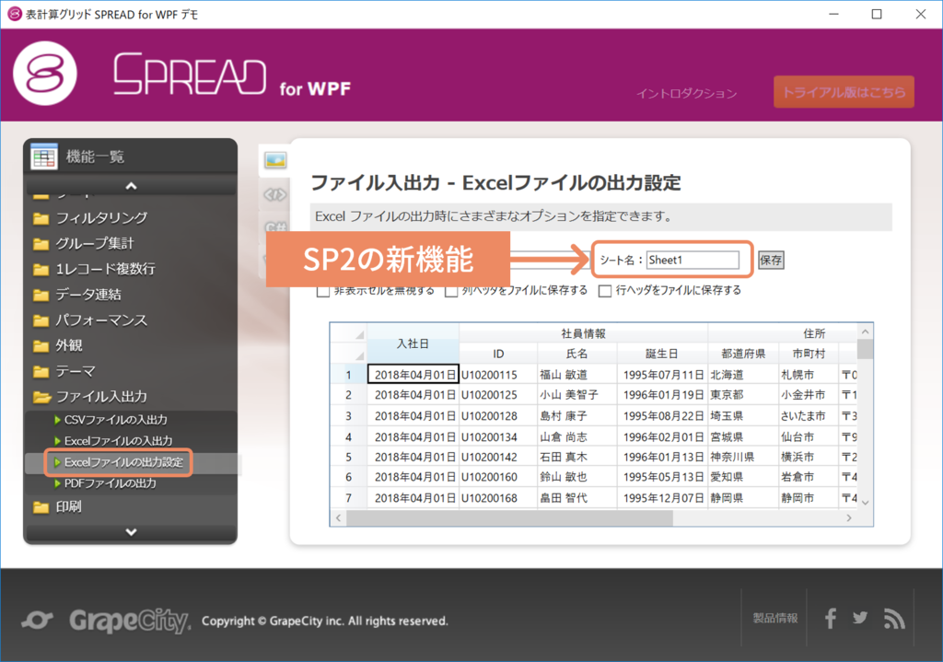Select Excelファイルの出力設定 item
943x662 pixels.
click(123, 462)
